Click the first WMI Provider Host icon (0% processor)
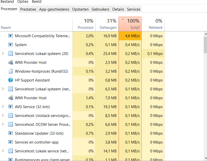This screenshot has height=161, width=207. click(x=11, y=62)
